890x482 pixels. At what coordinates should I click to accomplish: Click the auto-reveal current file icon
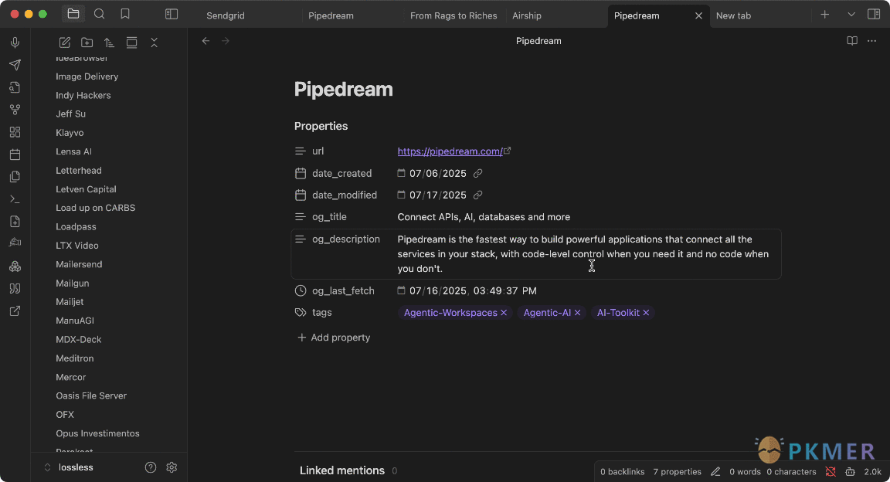(x=131, y=42)
